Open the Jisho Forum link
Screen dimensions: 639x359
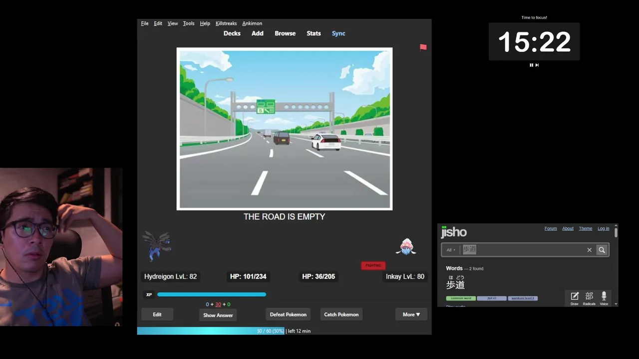coord(551,228)
